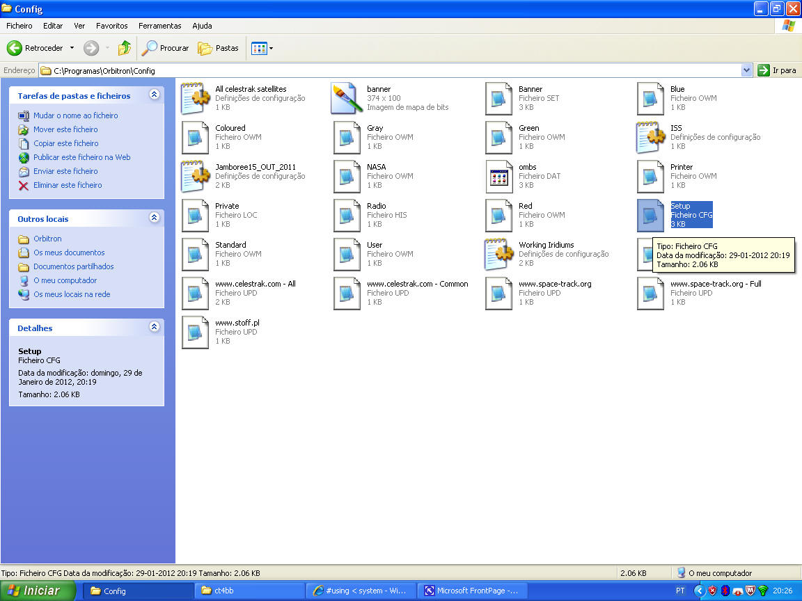
Task: Select the Working Iridiums file icon
Action: tap(498, 253)
